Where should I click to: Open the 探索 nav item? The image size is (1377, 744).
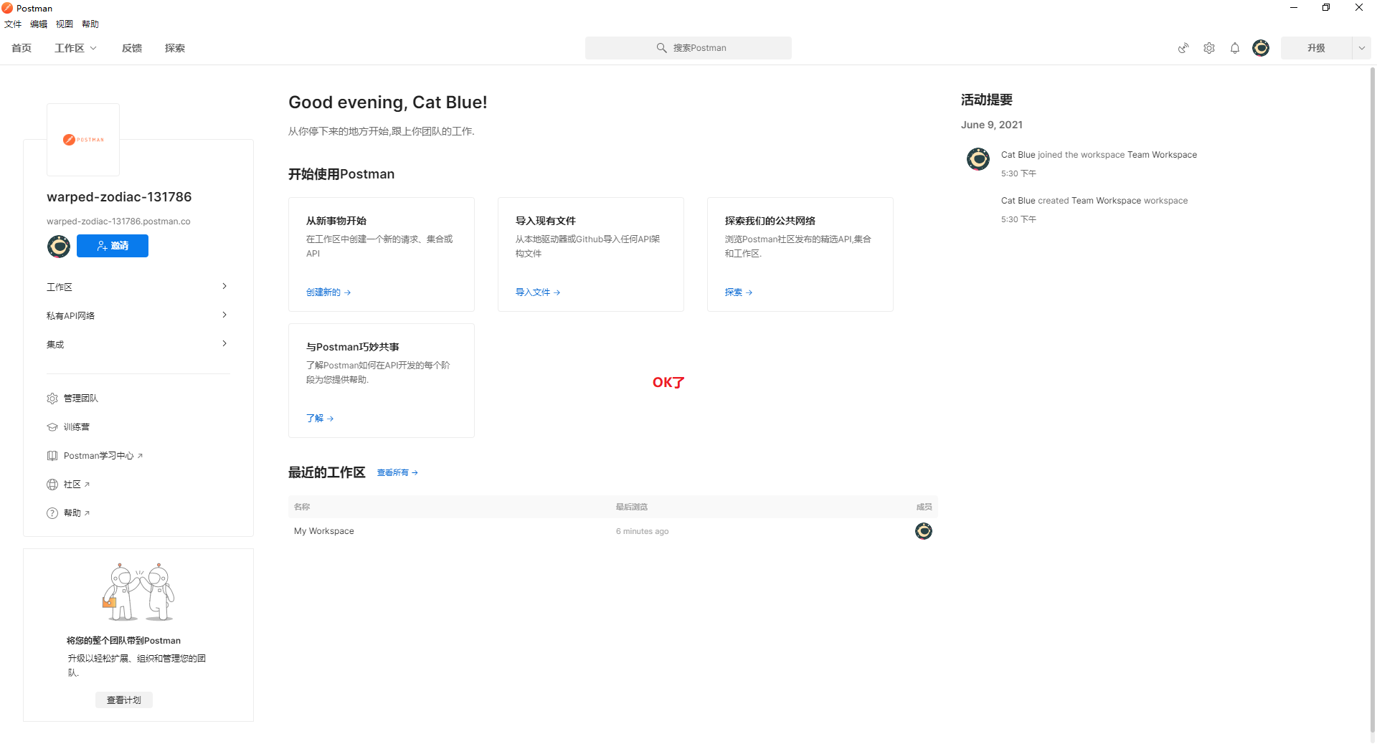(x=175, y=48)
